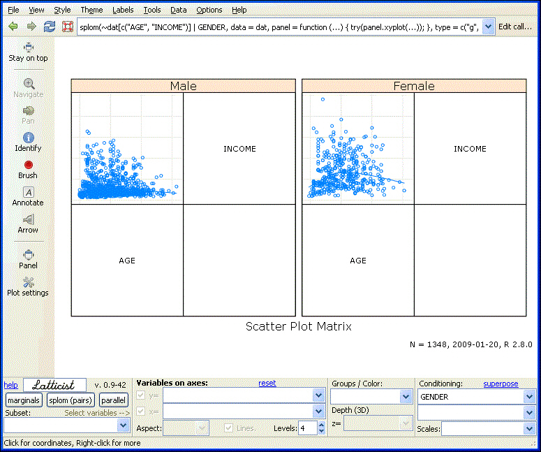Screen dimensions: 541x452
Task: Open the x= variable dropdown
Action: coord(318,411)
